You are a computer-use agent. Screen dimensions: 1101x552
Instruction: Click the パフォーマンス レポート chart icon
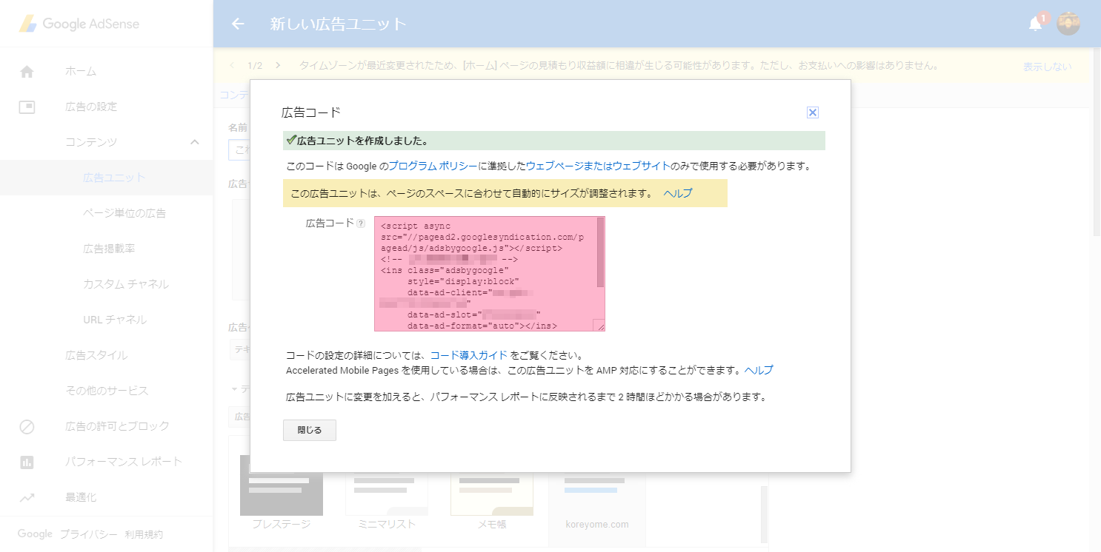(27, 462)
